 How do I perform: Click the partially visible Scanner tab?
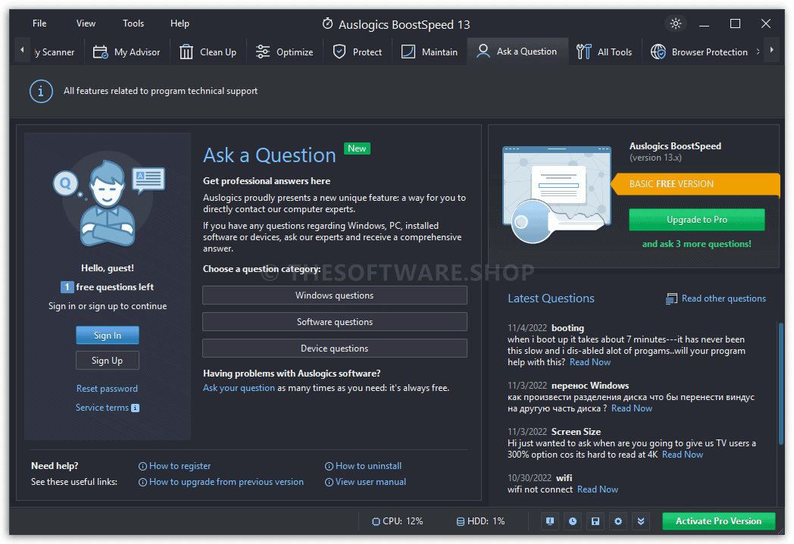55,52
